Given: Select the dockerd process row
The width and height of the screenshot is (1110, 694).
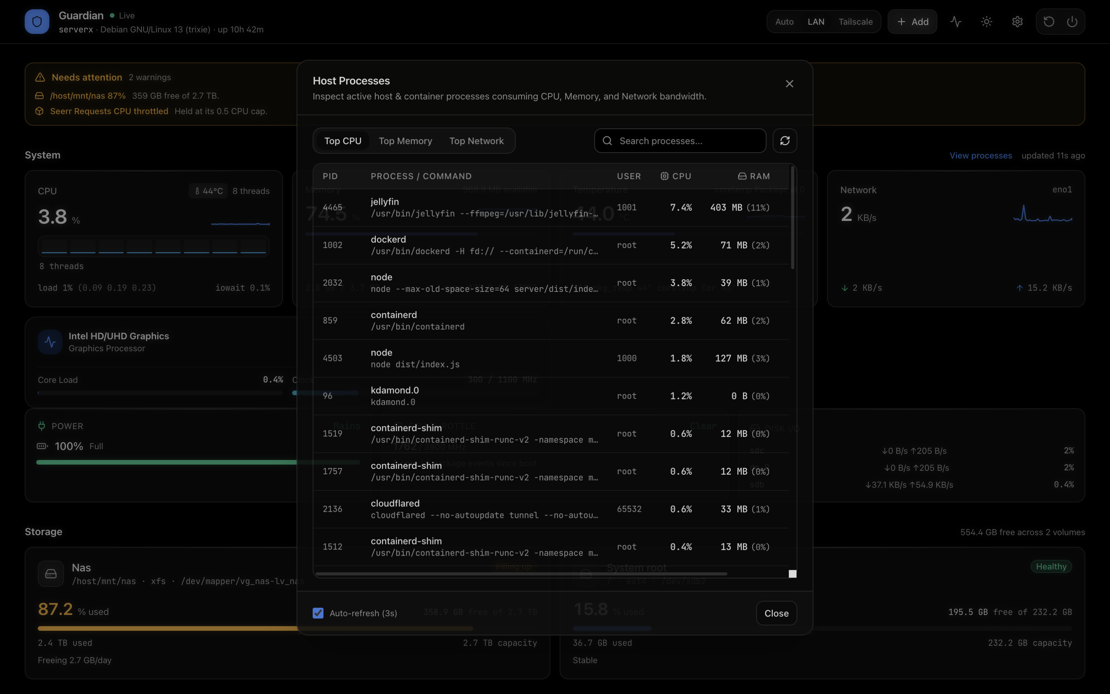Looking at the screenshot, I should pyautogui.click(x=551, y=245).
